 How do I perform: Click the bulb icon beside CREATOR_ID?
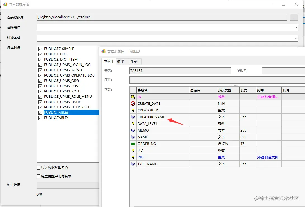tap(133, 110)
